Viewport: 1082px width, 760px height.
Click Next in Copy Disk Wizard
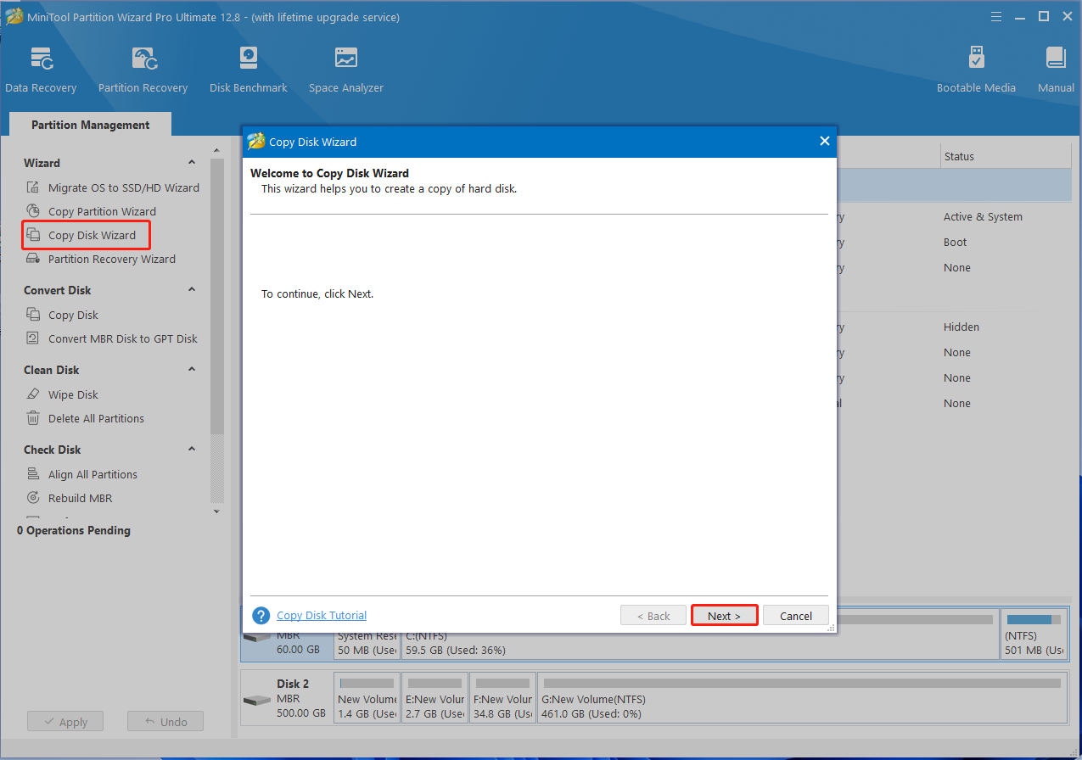tap(724, 616)
